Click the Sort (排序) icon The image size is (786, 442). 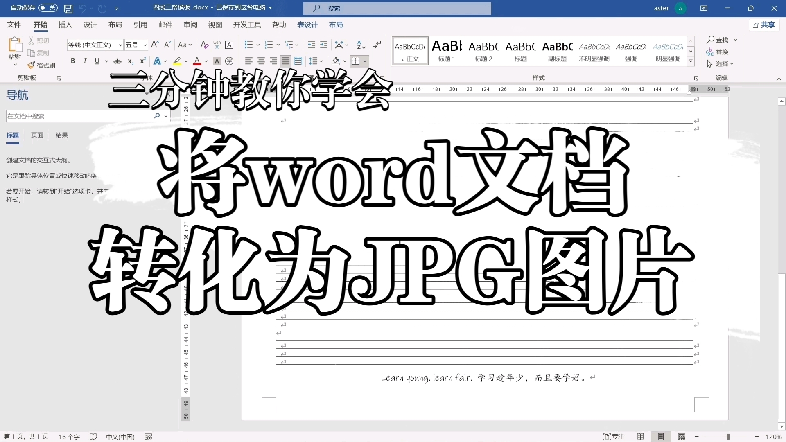(361, 45)
